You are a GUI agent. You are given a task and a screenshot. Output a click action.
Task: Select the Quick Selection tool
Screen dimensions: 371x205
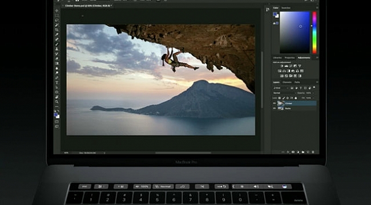point(57,25)
